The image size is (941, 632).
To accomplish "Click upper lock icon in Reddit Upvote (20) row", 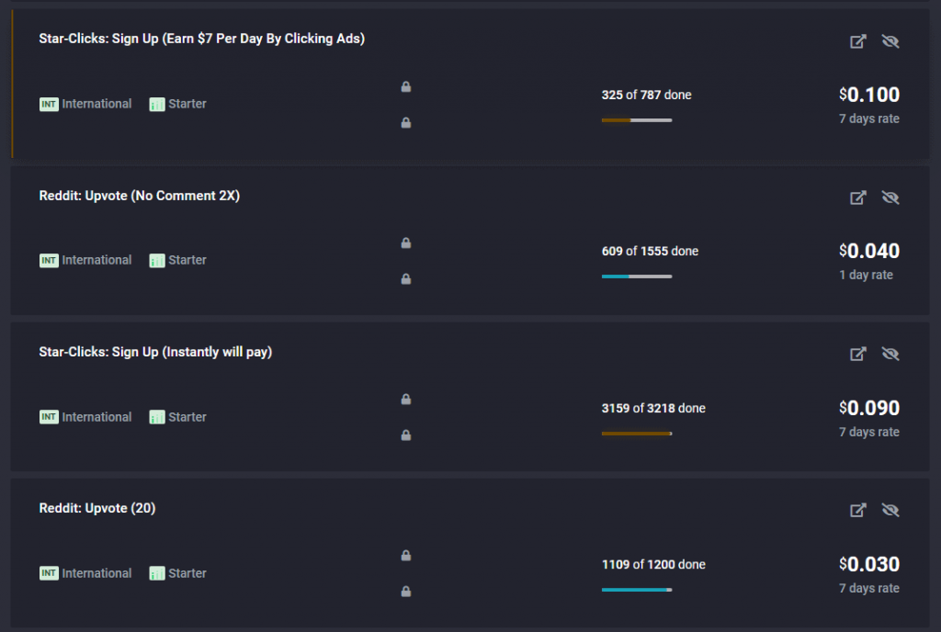I will point(406,555).
